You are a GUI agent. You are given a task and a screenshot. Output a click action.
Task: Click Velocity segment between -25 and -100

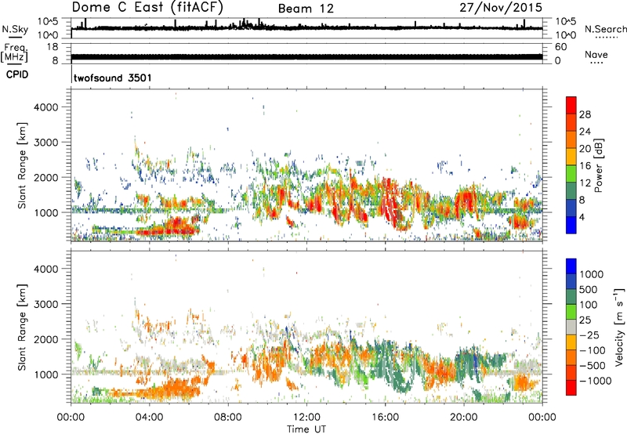tap(571, 342)
